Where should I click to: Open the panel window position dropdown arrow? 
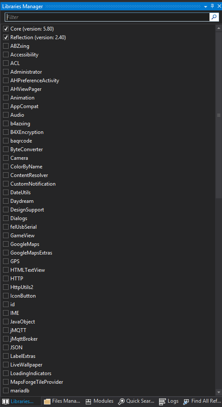[206, 7]
